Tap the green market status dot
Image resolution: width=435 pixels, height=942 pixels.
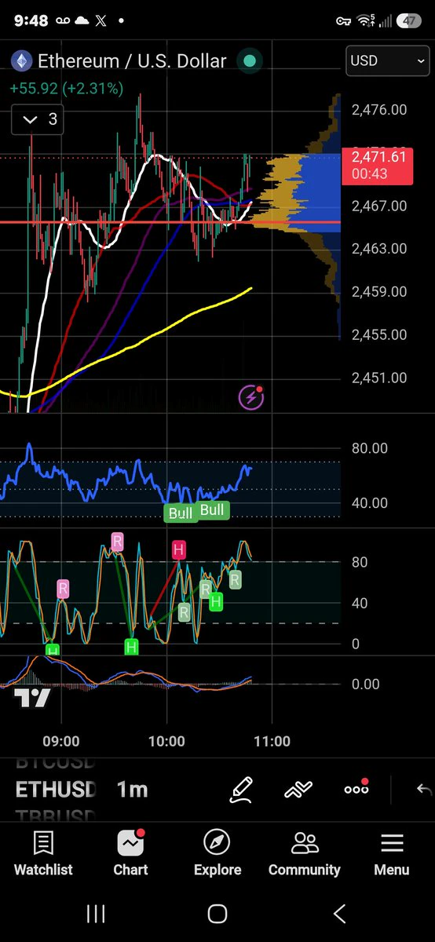coord(249,60)
